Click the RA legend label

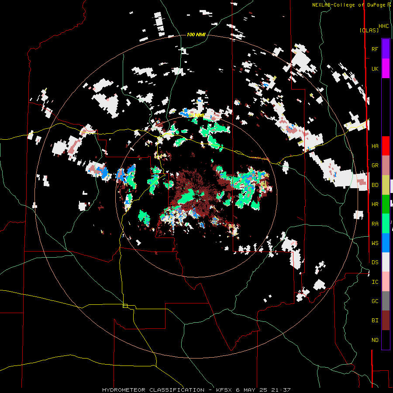click(x=375, y=224)
